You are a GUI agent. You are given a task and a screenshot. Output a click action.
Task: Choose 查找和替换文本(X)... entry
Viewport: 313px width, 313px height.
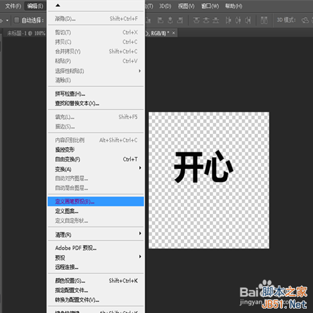(x=96, y=103)
